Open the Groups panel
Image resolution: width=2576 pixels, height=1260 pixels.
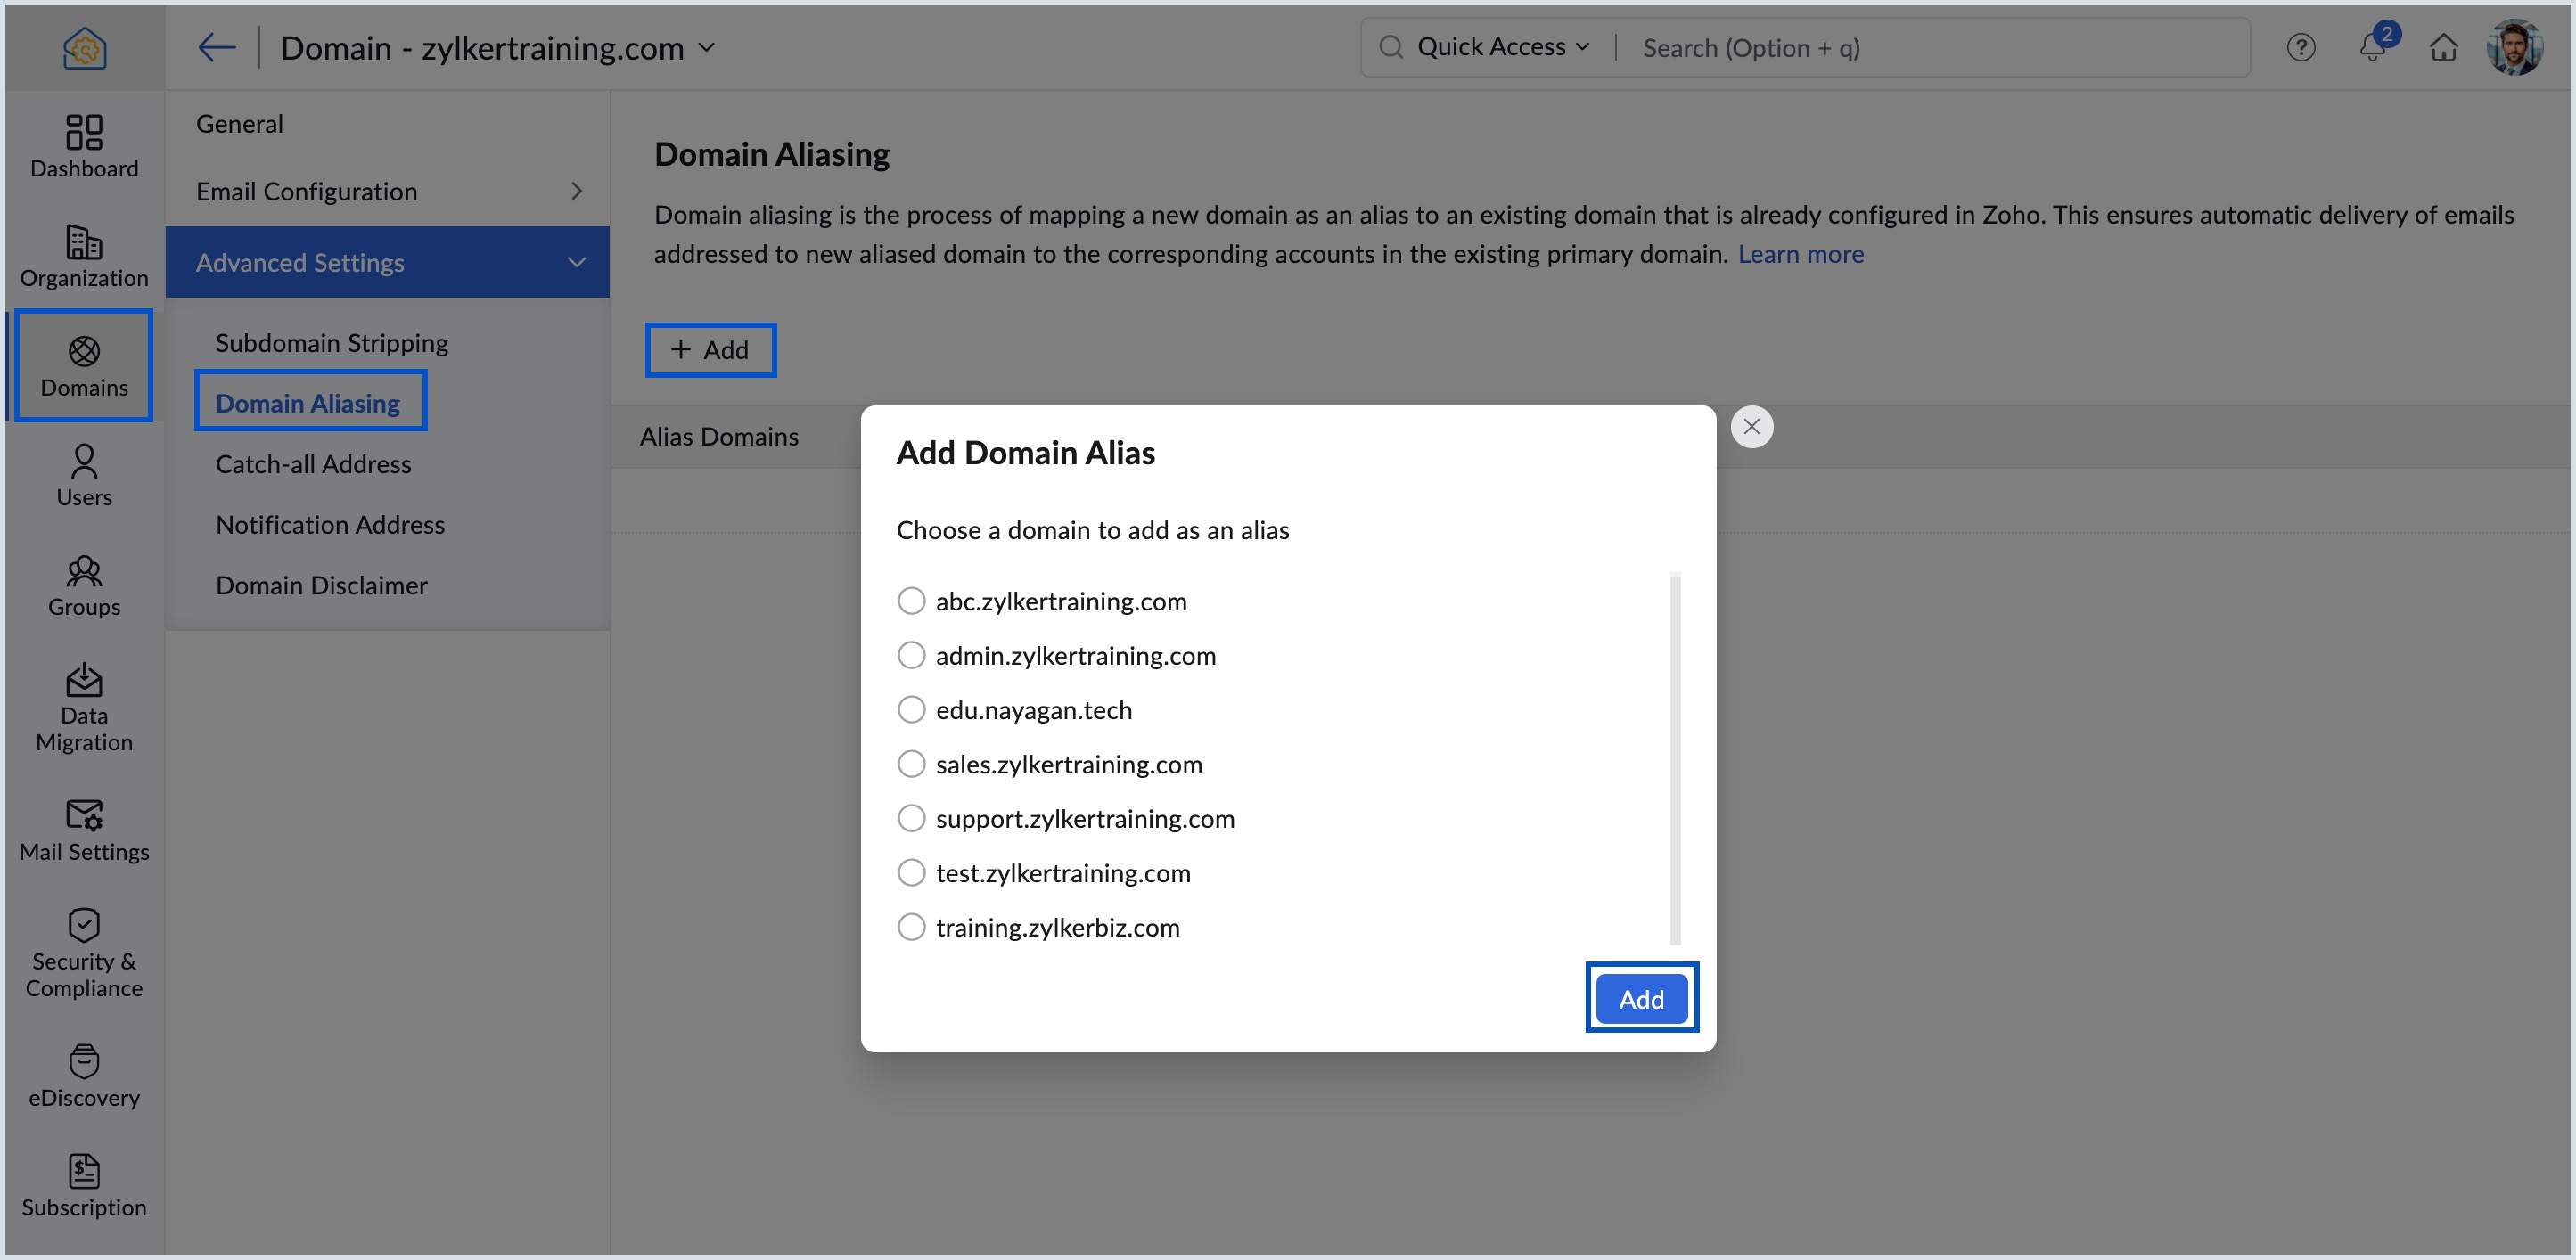(84, 585)
